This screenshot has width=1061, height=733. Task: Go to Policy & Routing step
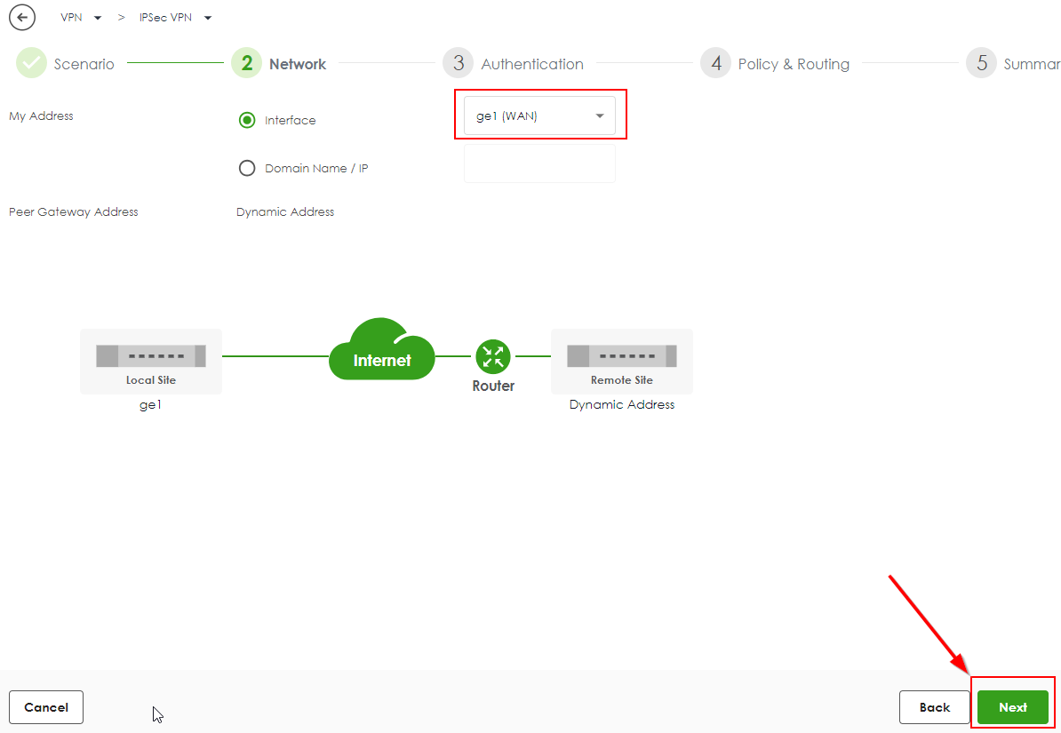[793, 64]
